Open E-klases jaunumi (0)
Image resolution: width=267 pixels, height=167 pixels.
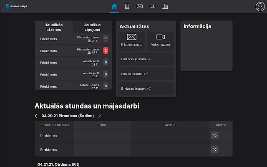[146, 89]
